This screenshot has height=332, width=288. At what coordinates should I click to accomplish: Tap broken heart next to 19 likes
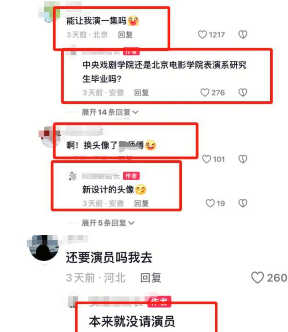[243, 203]
